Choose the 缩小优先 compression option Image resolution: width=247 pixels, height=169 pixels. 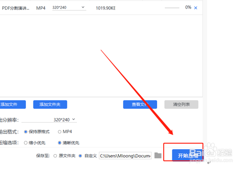click(25, 143)
